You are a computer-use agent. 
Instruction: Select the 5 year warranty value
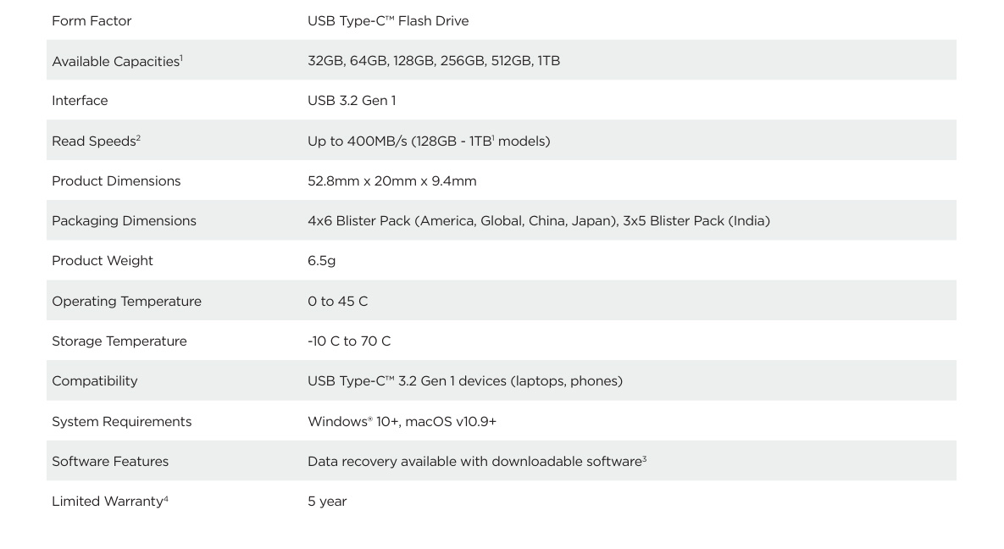(327, 501)
